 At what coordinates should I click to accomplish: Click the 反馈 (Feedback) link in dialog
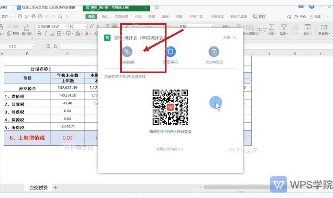coord(226,38)
